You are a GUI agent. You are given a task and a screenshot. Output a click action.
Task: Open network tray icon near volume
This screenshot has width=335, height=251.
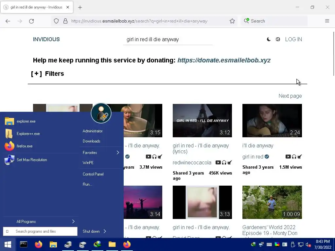[x=301, y=244]
